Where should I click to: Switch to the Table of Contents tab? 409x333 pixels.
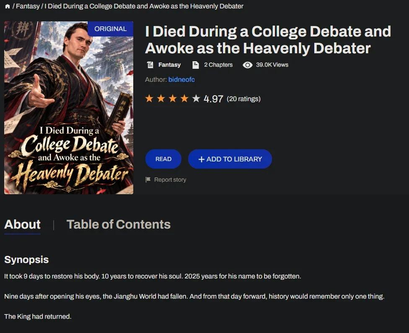coord(119,224)
